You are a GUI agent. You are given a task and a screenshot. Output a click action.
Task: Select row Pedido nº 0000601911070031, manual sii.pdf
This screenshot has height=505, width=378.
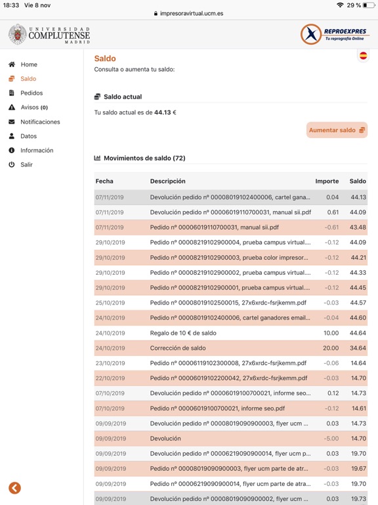pyautogui.click(x=231, y=228)
